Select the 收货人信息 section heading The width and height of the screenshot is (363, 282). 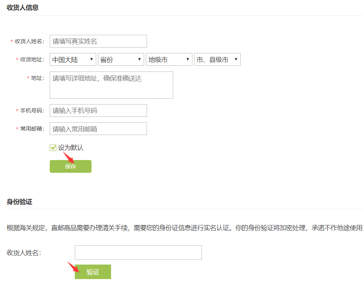(x=23, y=8)
